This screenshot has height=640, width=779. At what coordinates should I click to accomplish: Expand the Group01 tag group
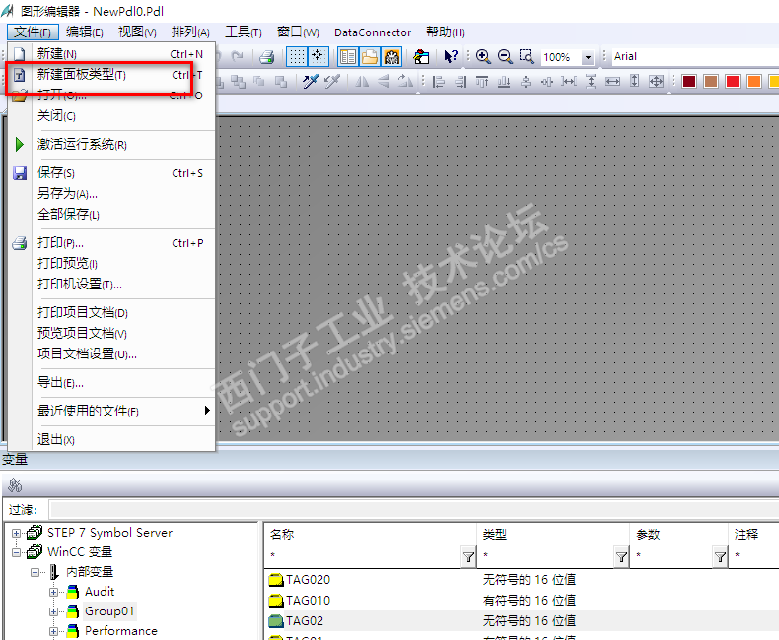[53, 611]
